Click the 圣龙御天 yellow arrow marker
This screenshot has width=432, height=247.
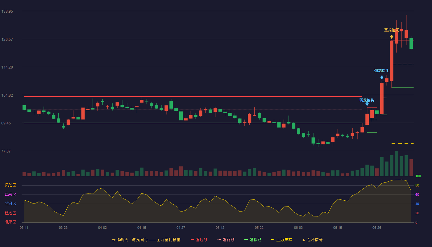pos(392,37)
